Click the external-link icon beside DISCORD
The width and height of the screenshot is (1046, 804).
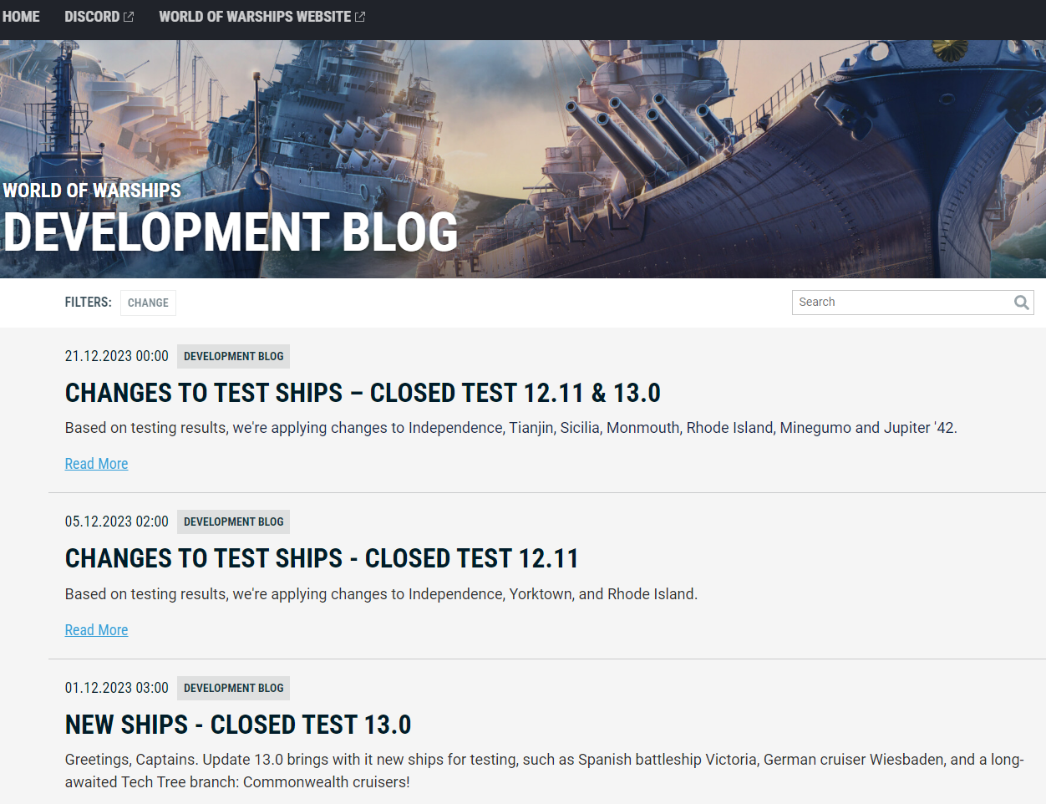pyautogui.click(x=129, y=17)
